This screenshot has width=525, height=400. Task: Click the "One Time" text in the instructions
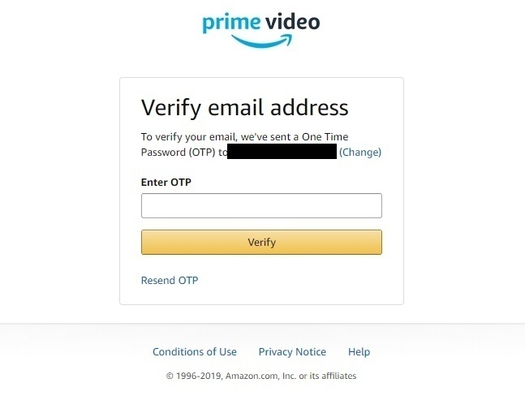(325, 137)
